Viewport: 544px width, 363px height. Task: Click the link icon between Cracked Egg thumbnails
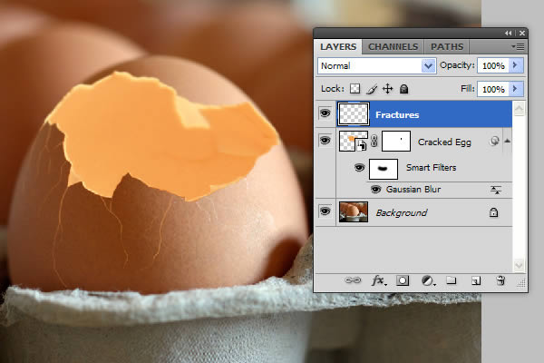pyautogui.click(x=374, y=141)
